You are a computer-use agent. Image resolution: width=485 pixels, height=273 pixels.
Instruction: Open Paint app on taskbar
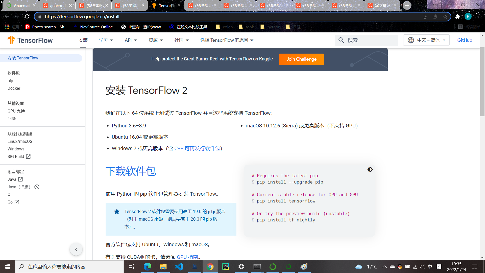click(x=304, y=267)
